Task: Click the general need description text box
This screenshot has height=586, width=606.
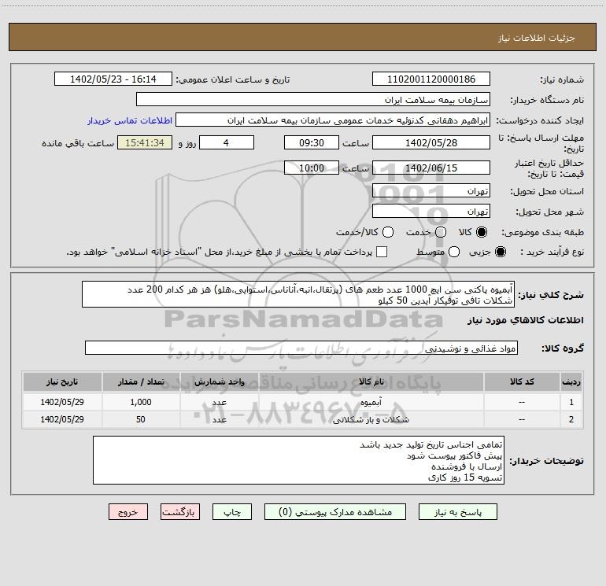Action: coord(298,294)
